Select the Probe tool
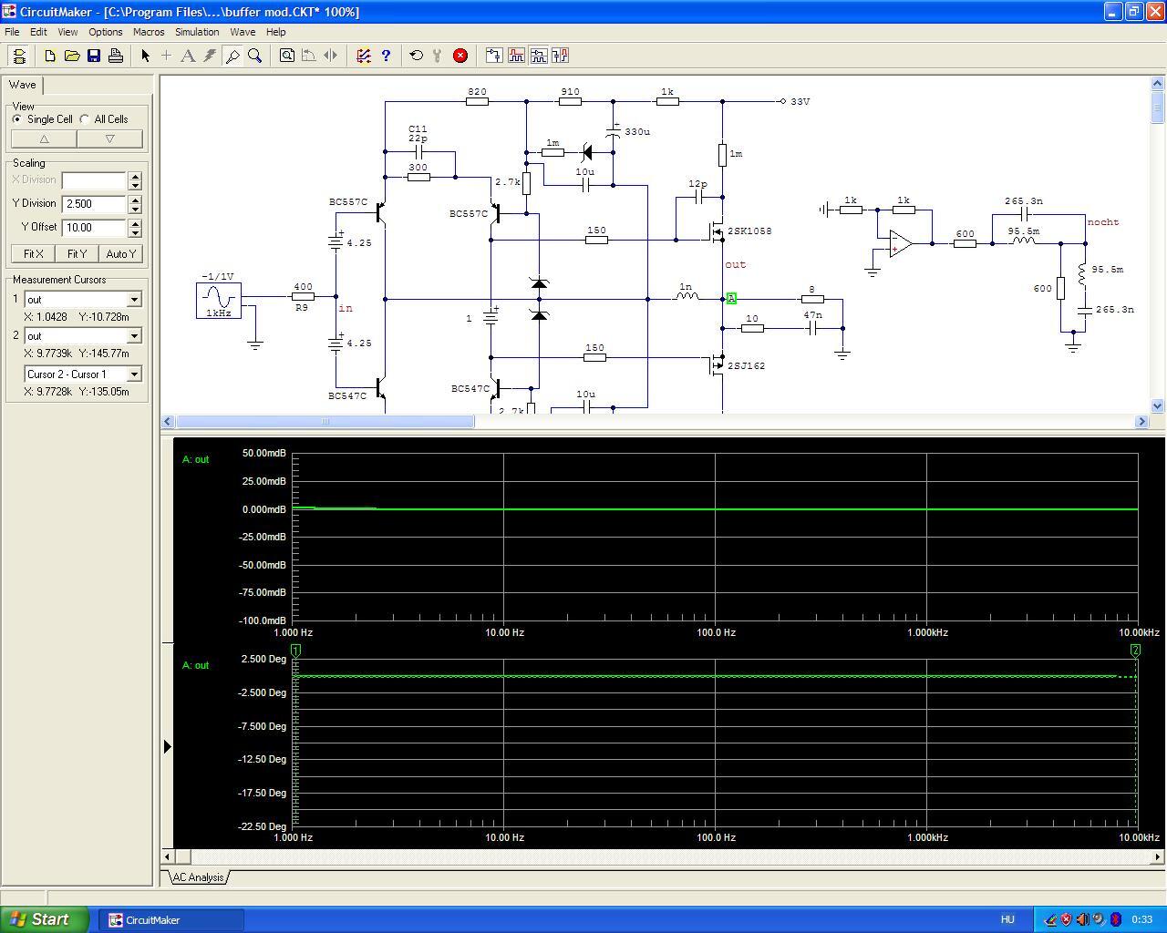 [232, 56]
